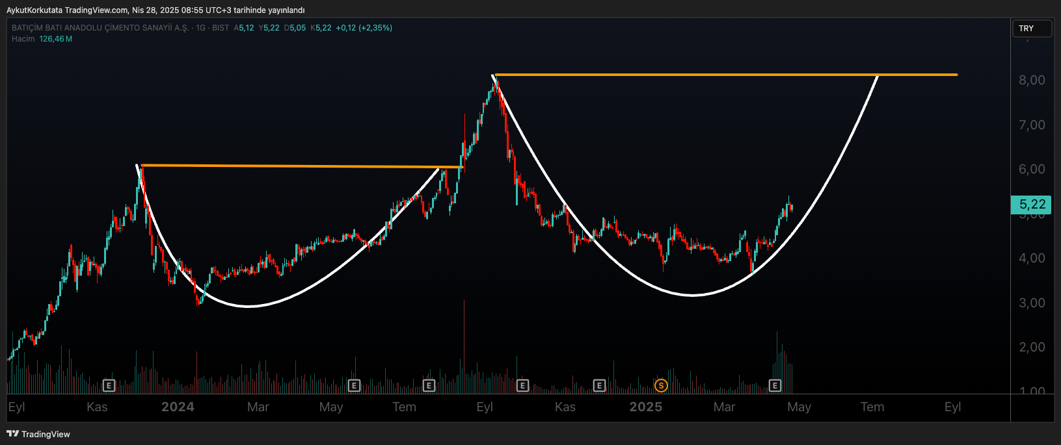
Task: Click the 126,46 M volume value
Action: pyautogui.click(x=56, y=39)
